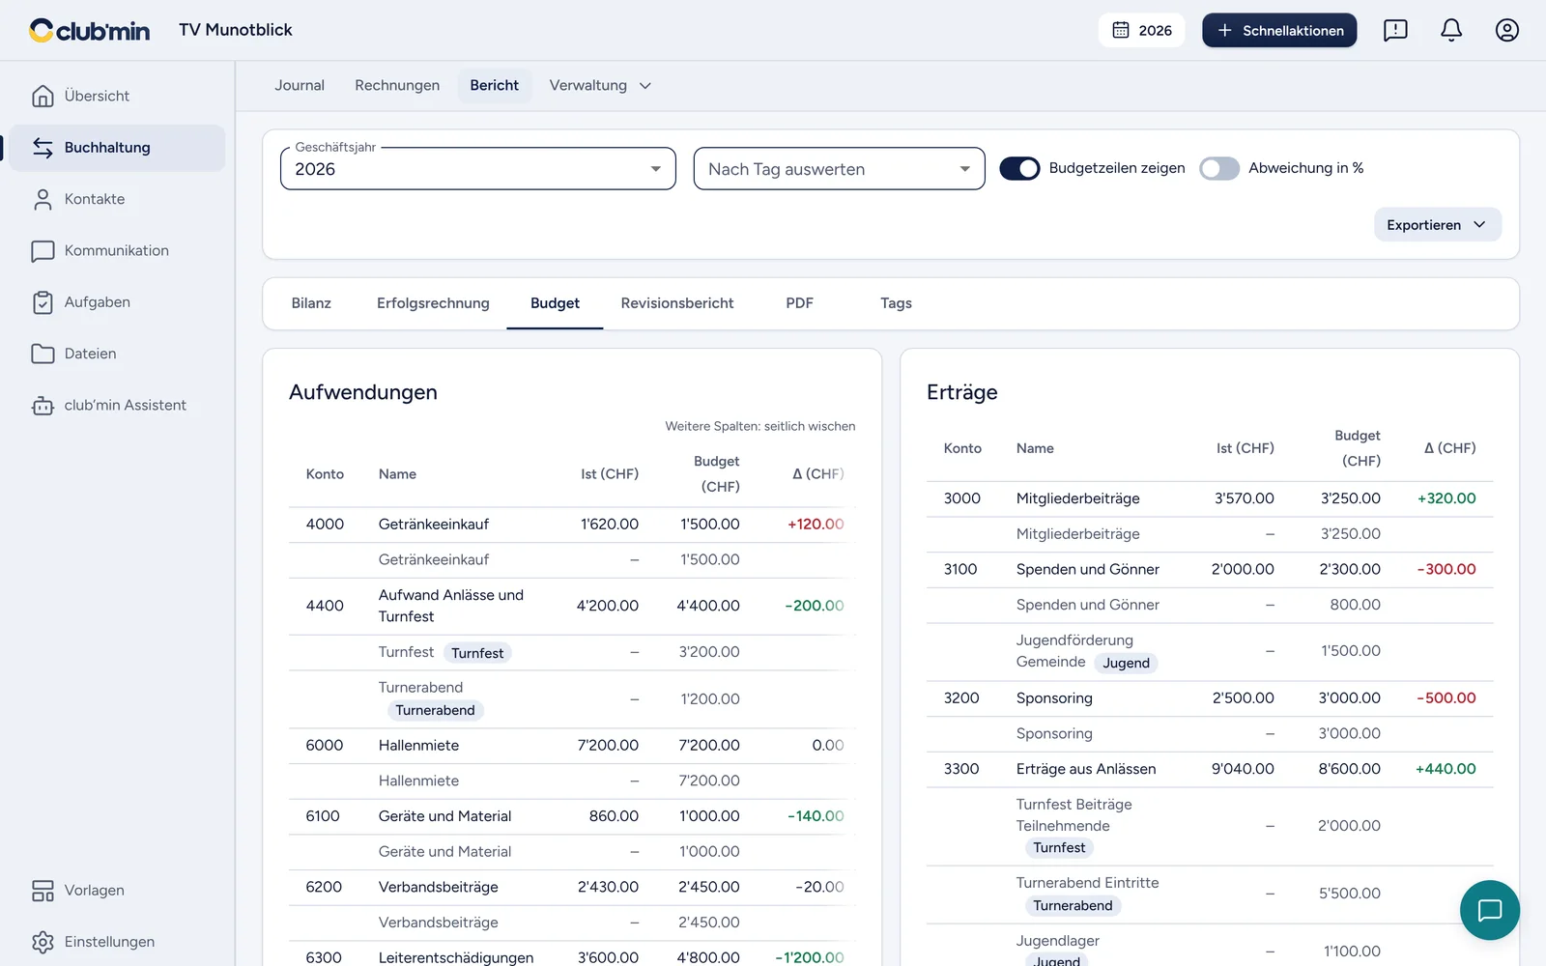Enable the Abweichung in % switch
The width and height of the screenshot is (1546, 966).
click(1219, 168)
